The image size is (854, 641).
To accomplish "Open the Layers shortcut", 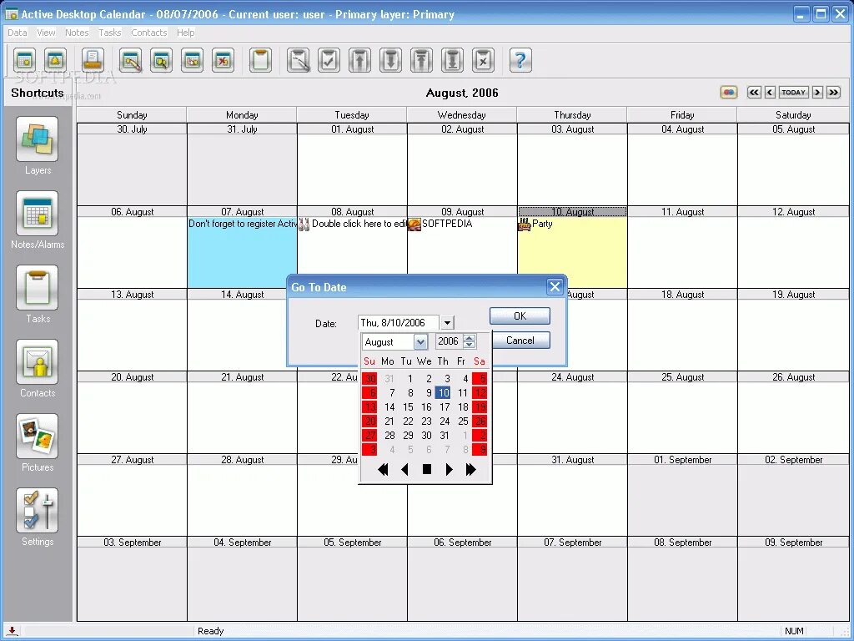I will [37, 139].
